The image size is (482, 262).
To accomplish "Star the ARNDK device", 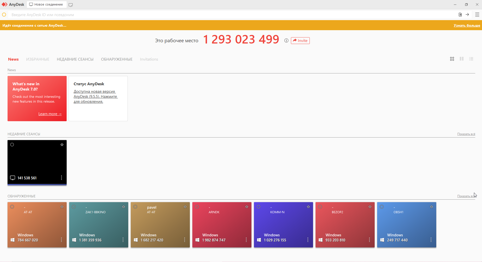I will coord(247,207).
